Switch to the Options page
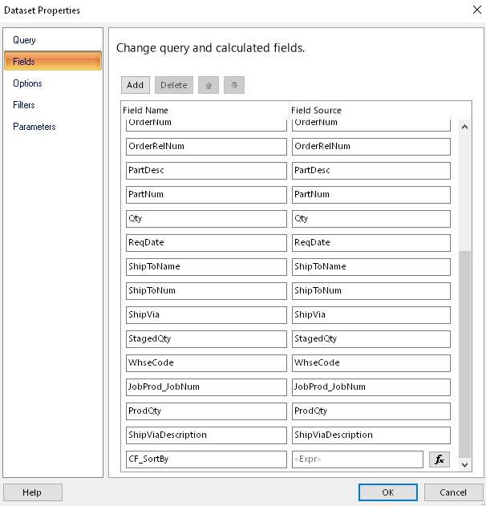This screenshot has width=486, height=506. pyautogui.click(x=27, y=83)
